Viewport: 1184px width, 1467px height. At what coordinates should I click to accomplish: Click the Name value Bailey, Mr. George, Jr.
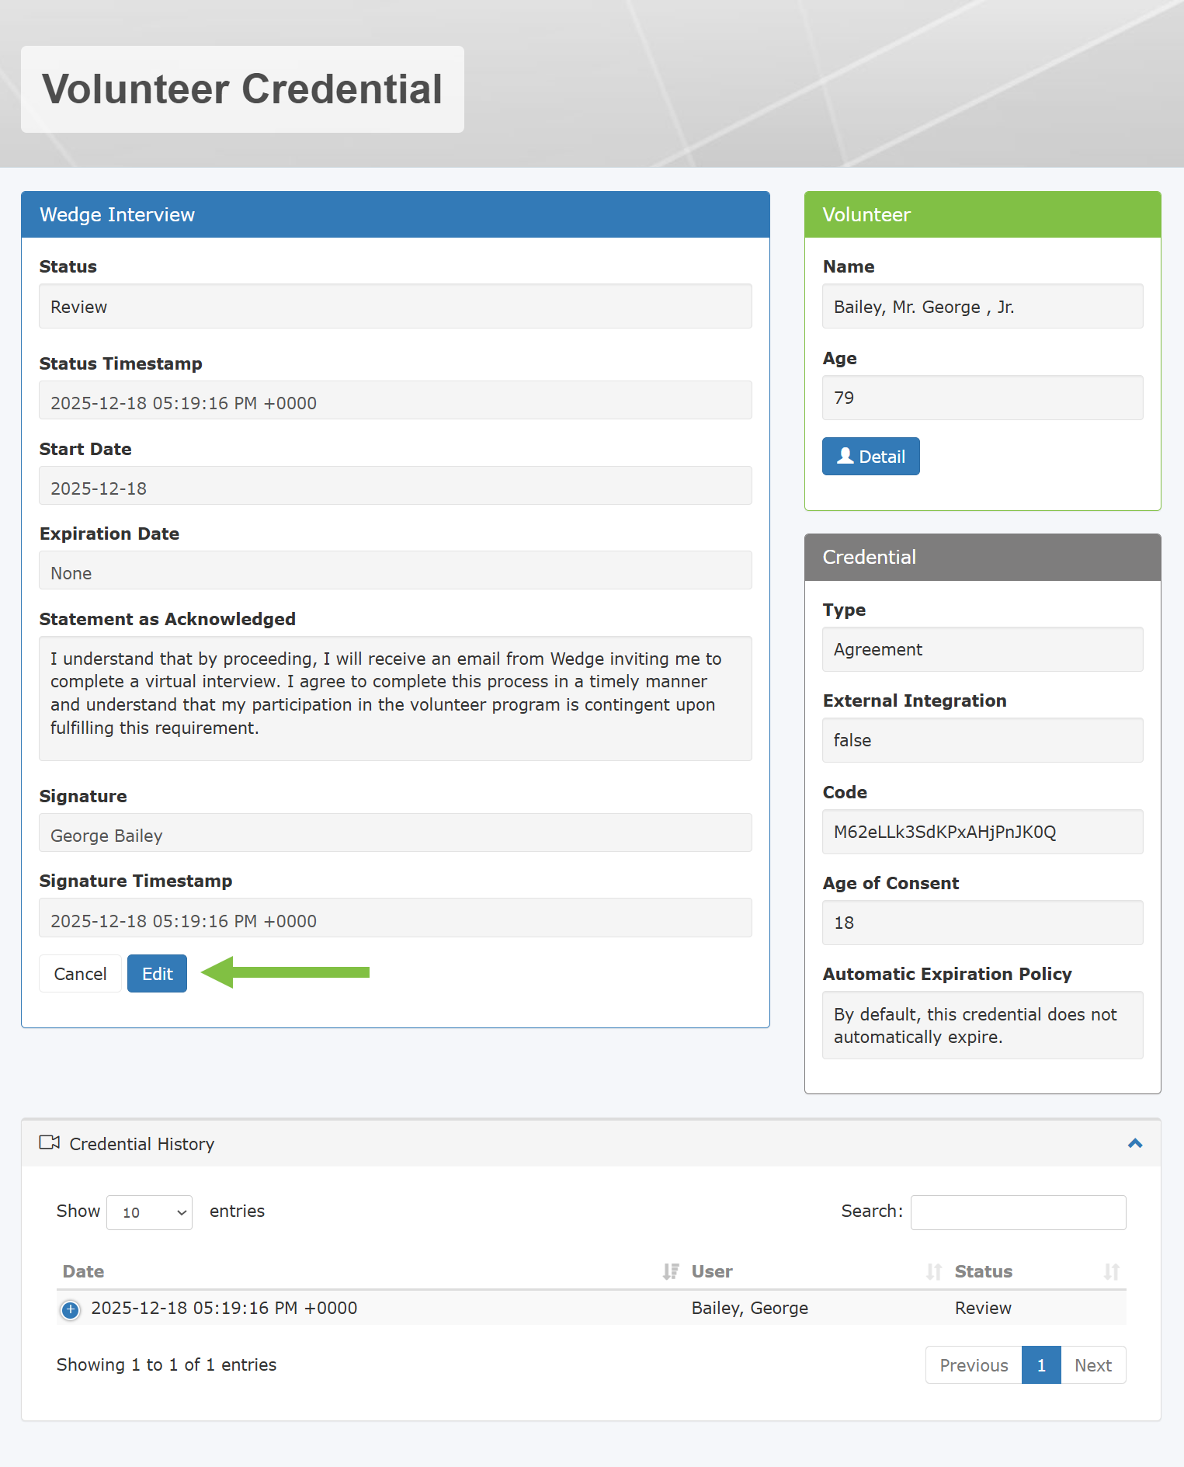click(982, 306)
